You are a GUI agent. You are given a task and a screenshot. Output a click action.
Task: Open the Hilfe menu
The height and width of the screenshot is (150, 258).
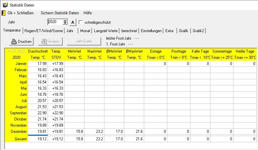87,13
